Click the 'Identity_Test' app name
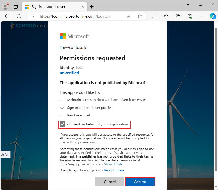This screenshot has width=218, height=190. click(x=71, y=68)
